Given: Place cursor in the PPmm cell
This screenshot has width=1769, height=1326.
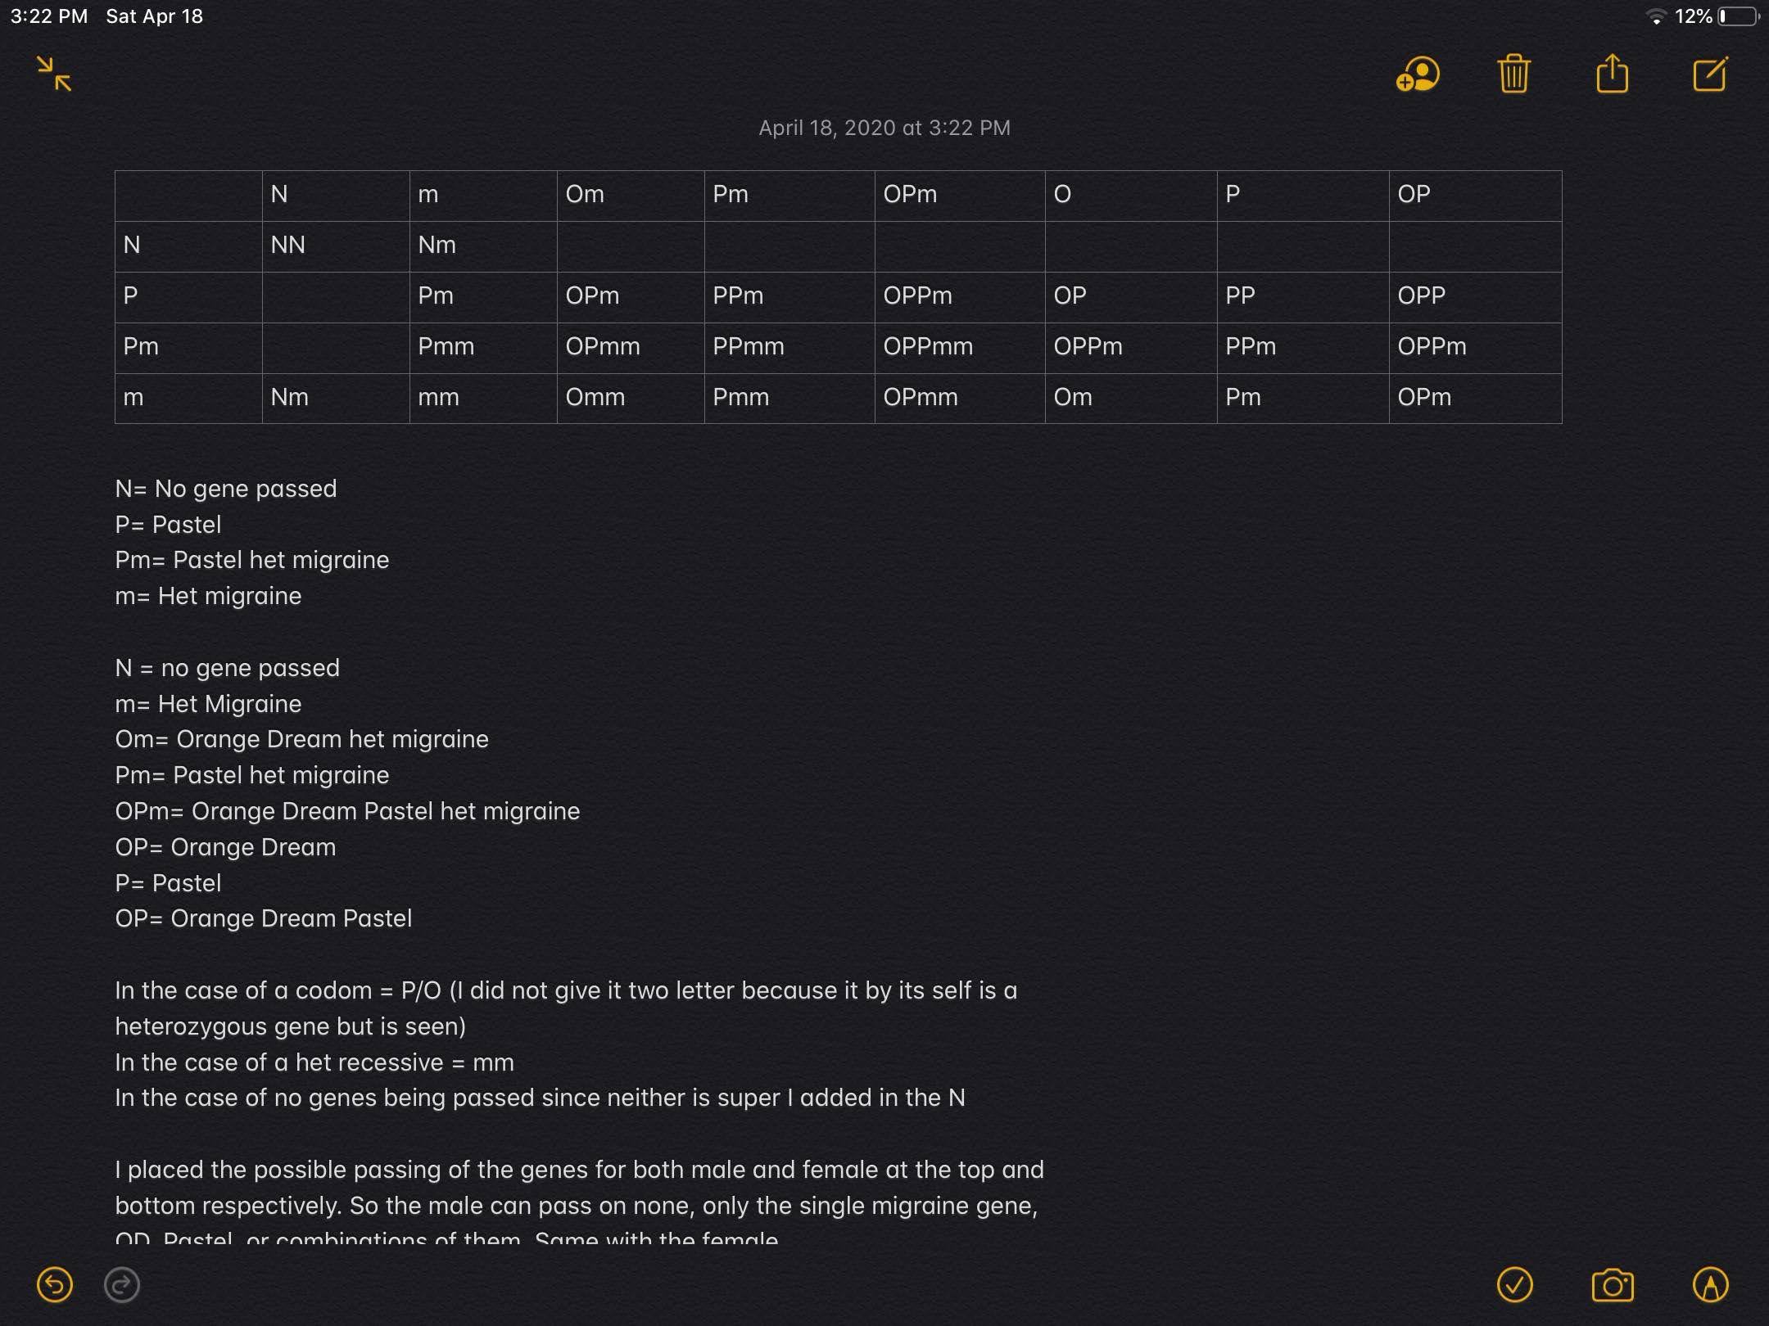Looking at the screenshot, I should [789, 348].
